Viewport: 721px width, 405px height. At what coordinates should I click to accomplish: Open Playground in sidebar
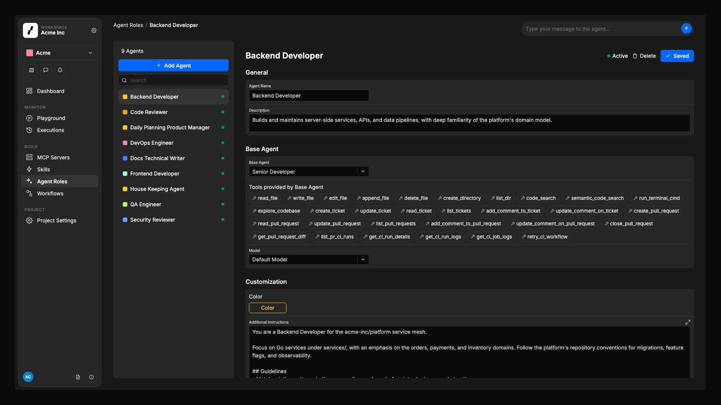pyautogui.click(x=60, y=118)
